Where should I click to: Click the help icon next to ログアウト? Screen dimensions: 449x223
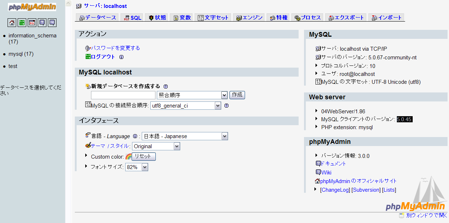point(121,57)
